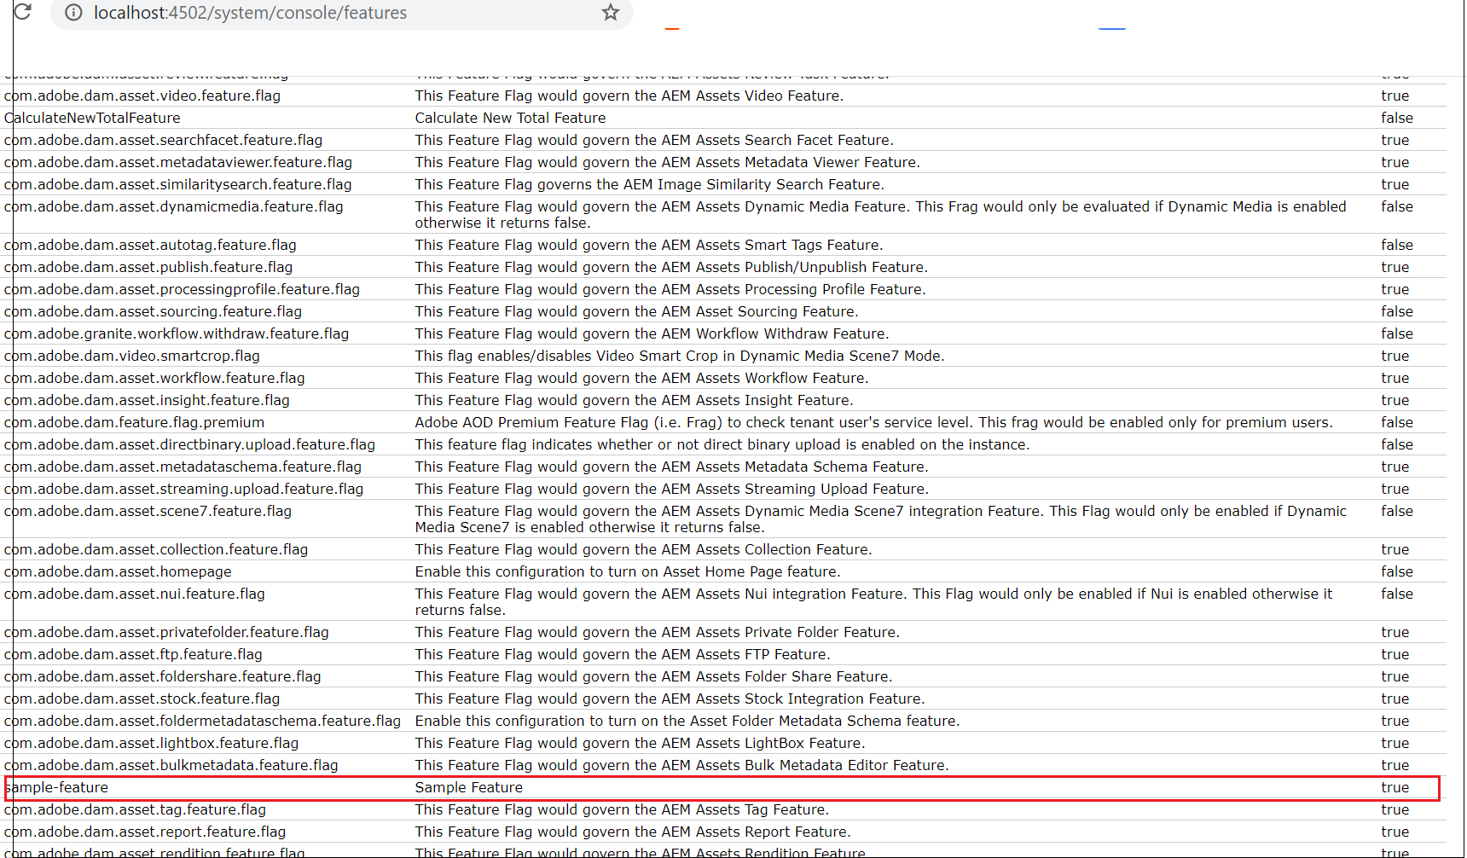This screenshot has height=858, width=1467.
Task: Select com.adobe.dam.asset.stock.feature.flag
Action: pos(142,699)
